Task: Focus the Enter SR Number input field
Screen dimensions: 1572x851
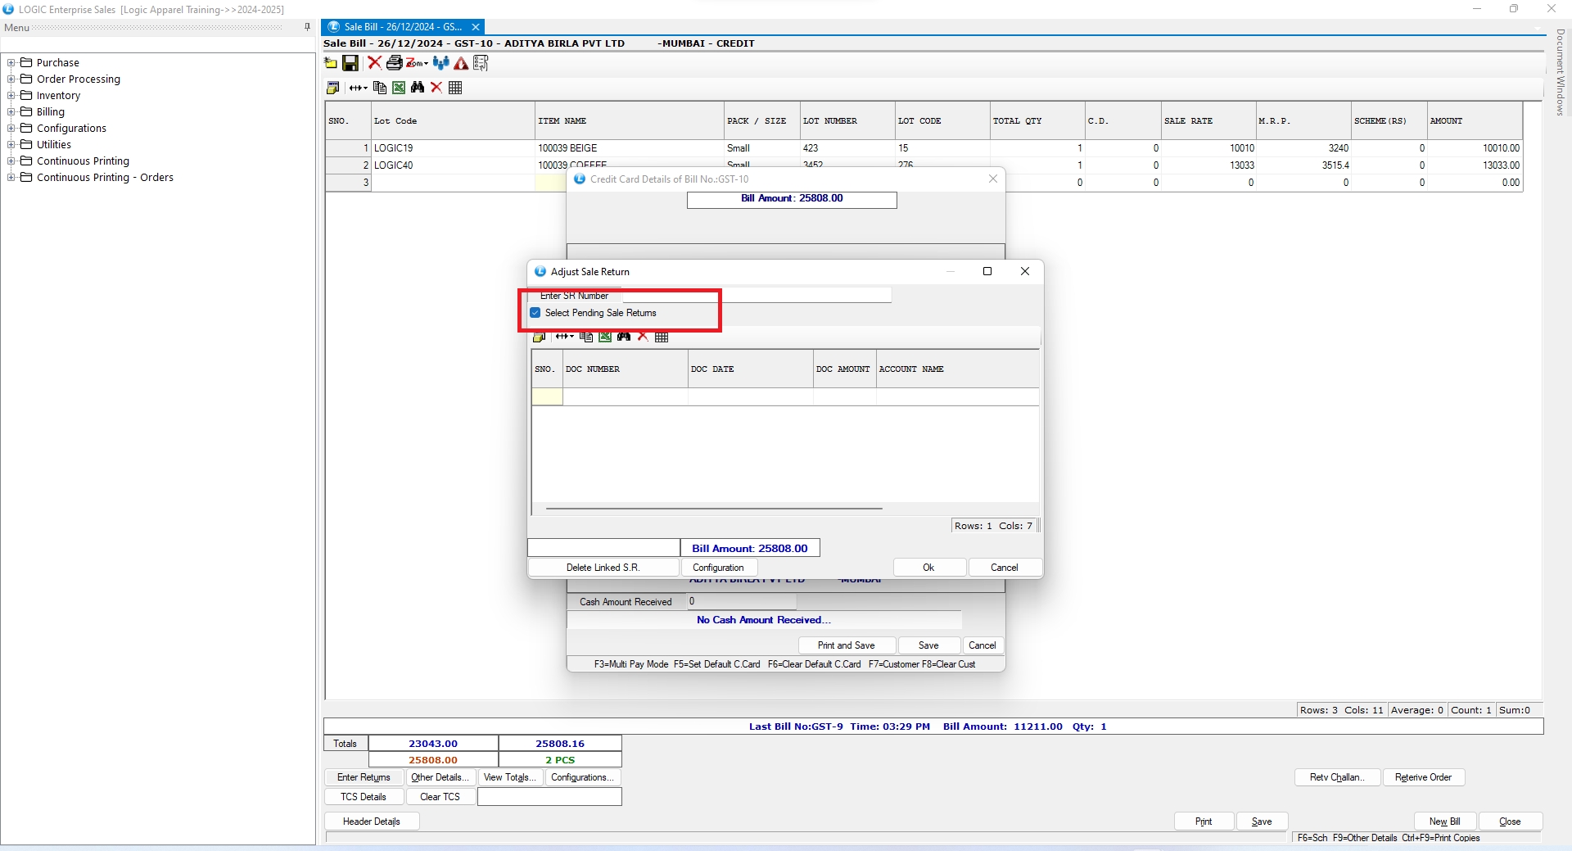Action: pos(757,296)
